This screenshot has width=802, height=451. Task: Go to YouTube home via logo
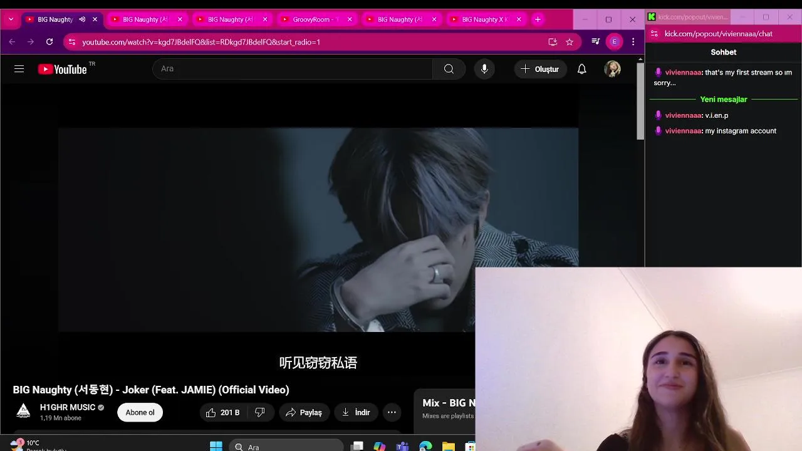[x=63, y=69]
